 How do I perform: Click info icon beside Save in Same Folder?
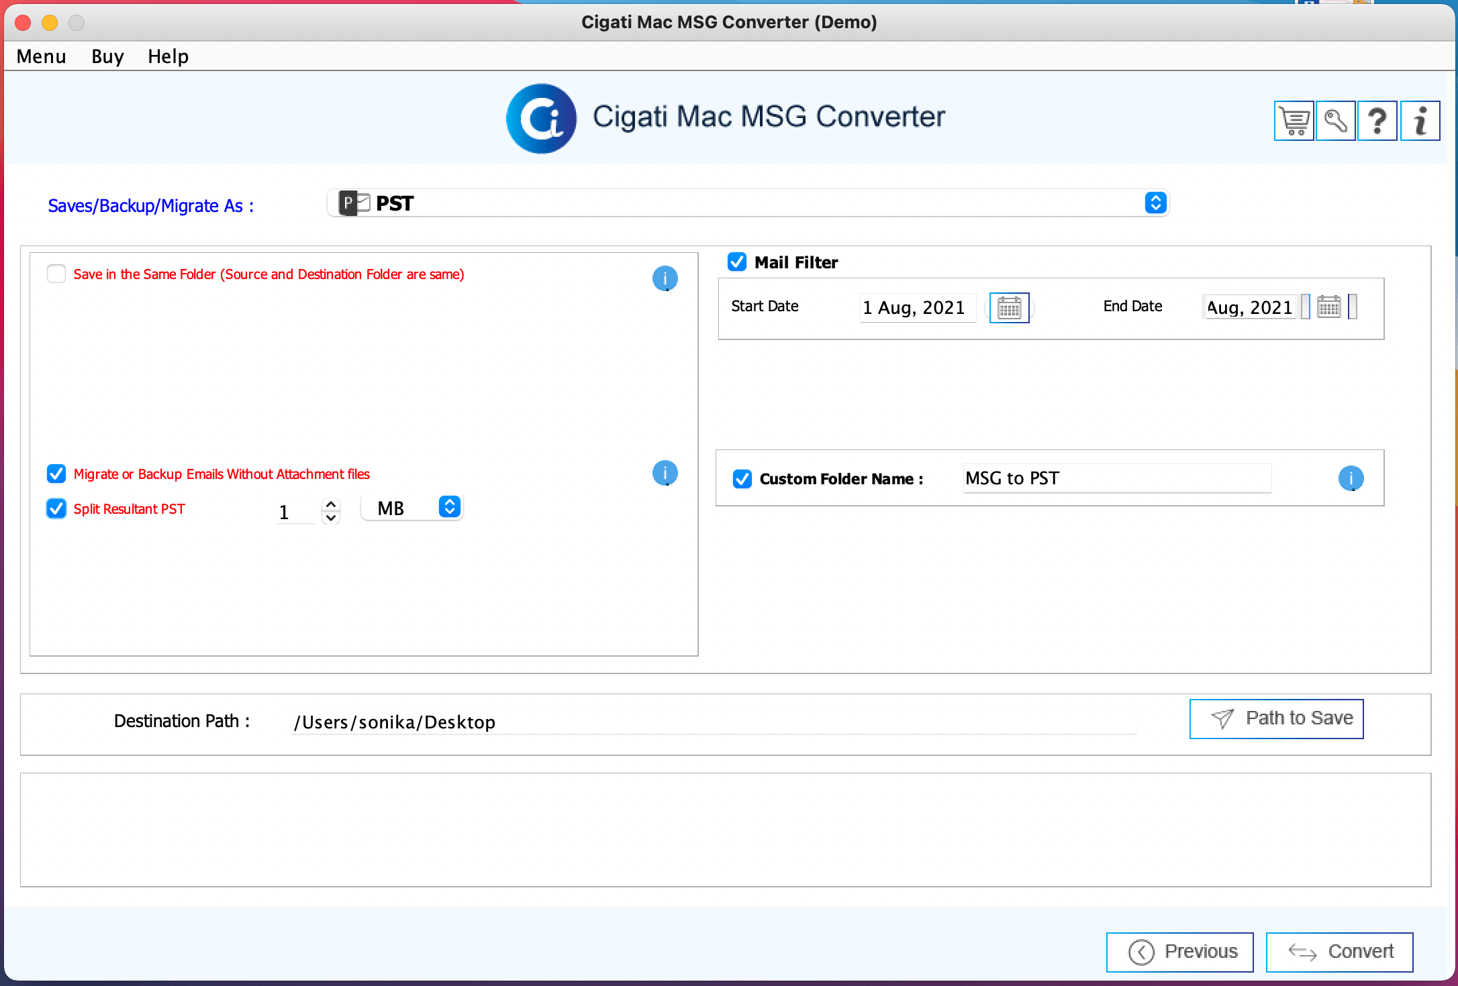[665, 278]
